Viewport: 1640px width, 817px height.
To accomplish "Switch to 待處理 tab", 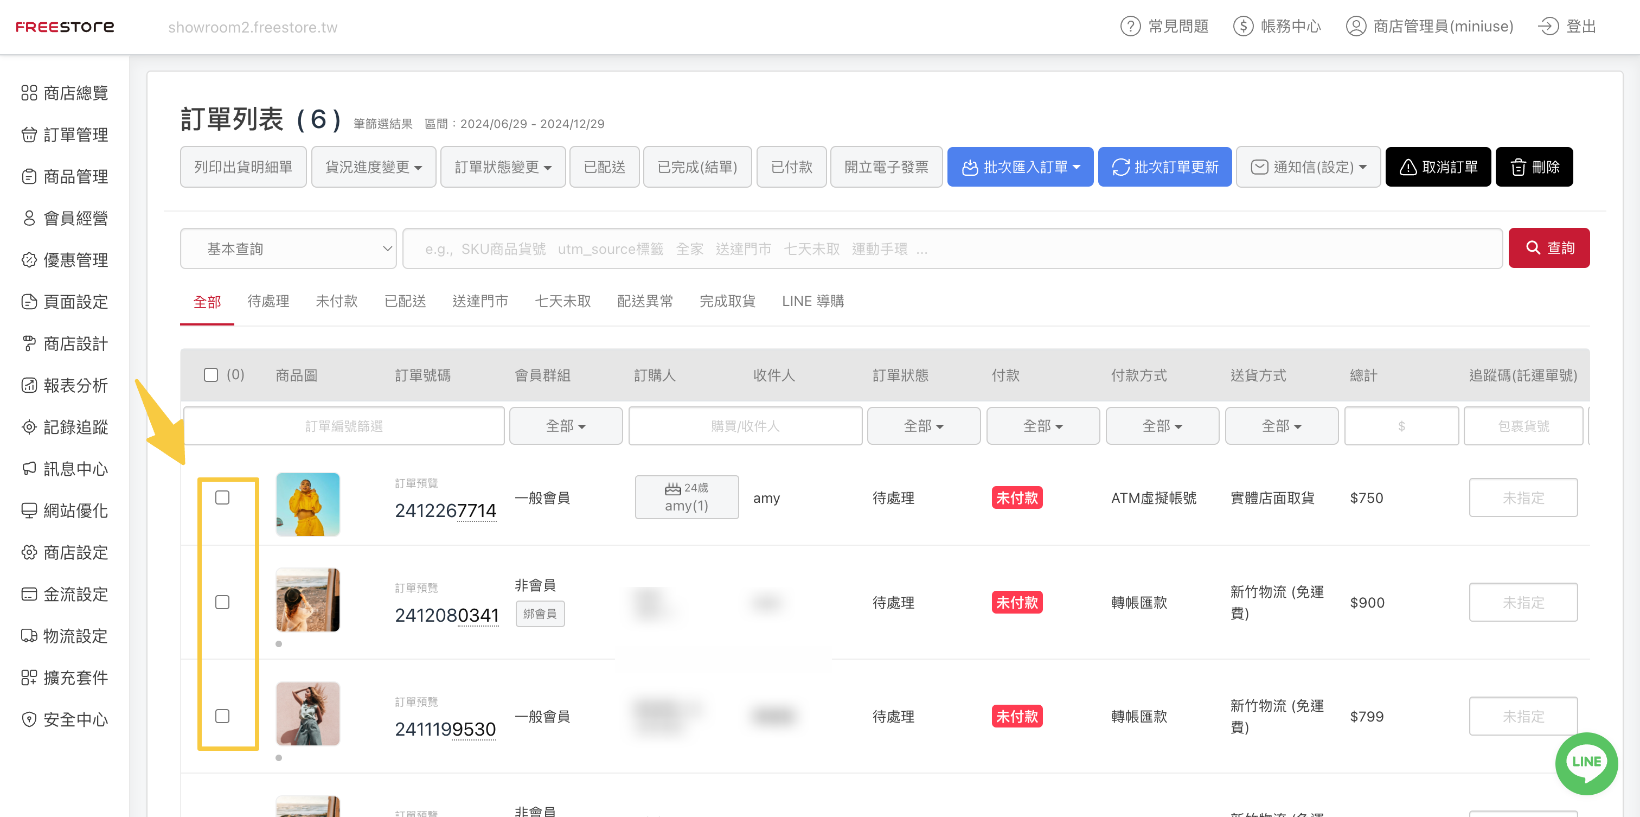I will coord(268,301).
